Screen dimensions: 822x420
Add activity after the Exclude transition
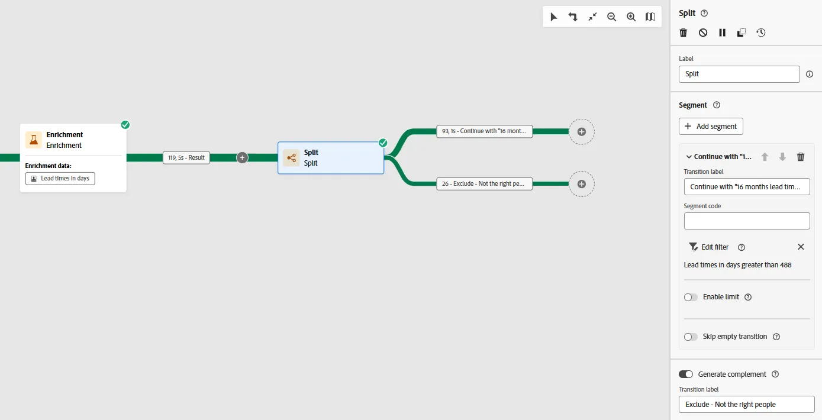tap(582, 184)
